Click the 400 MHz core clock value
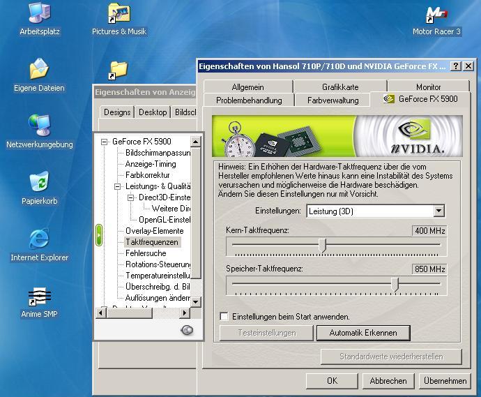Screen dimensions: 481x397 (429, 230)
